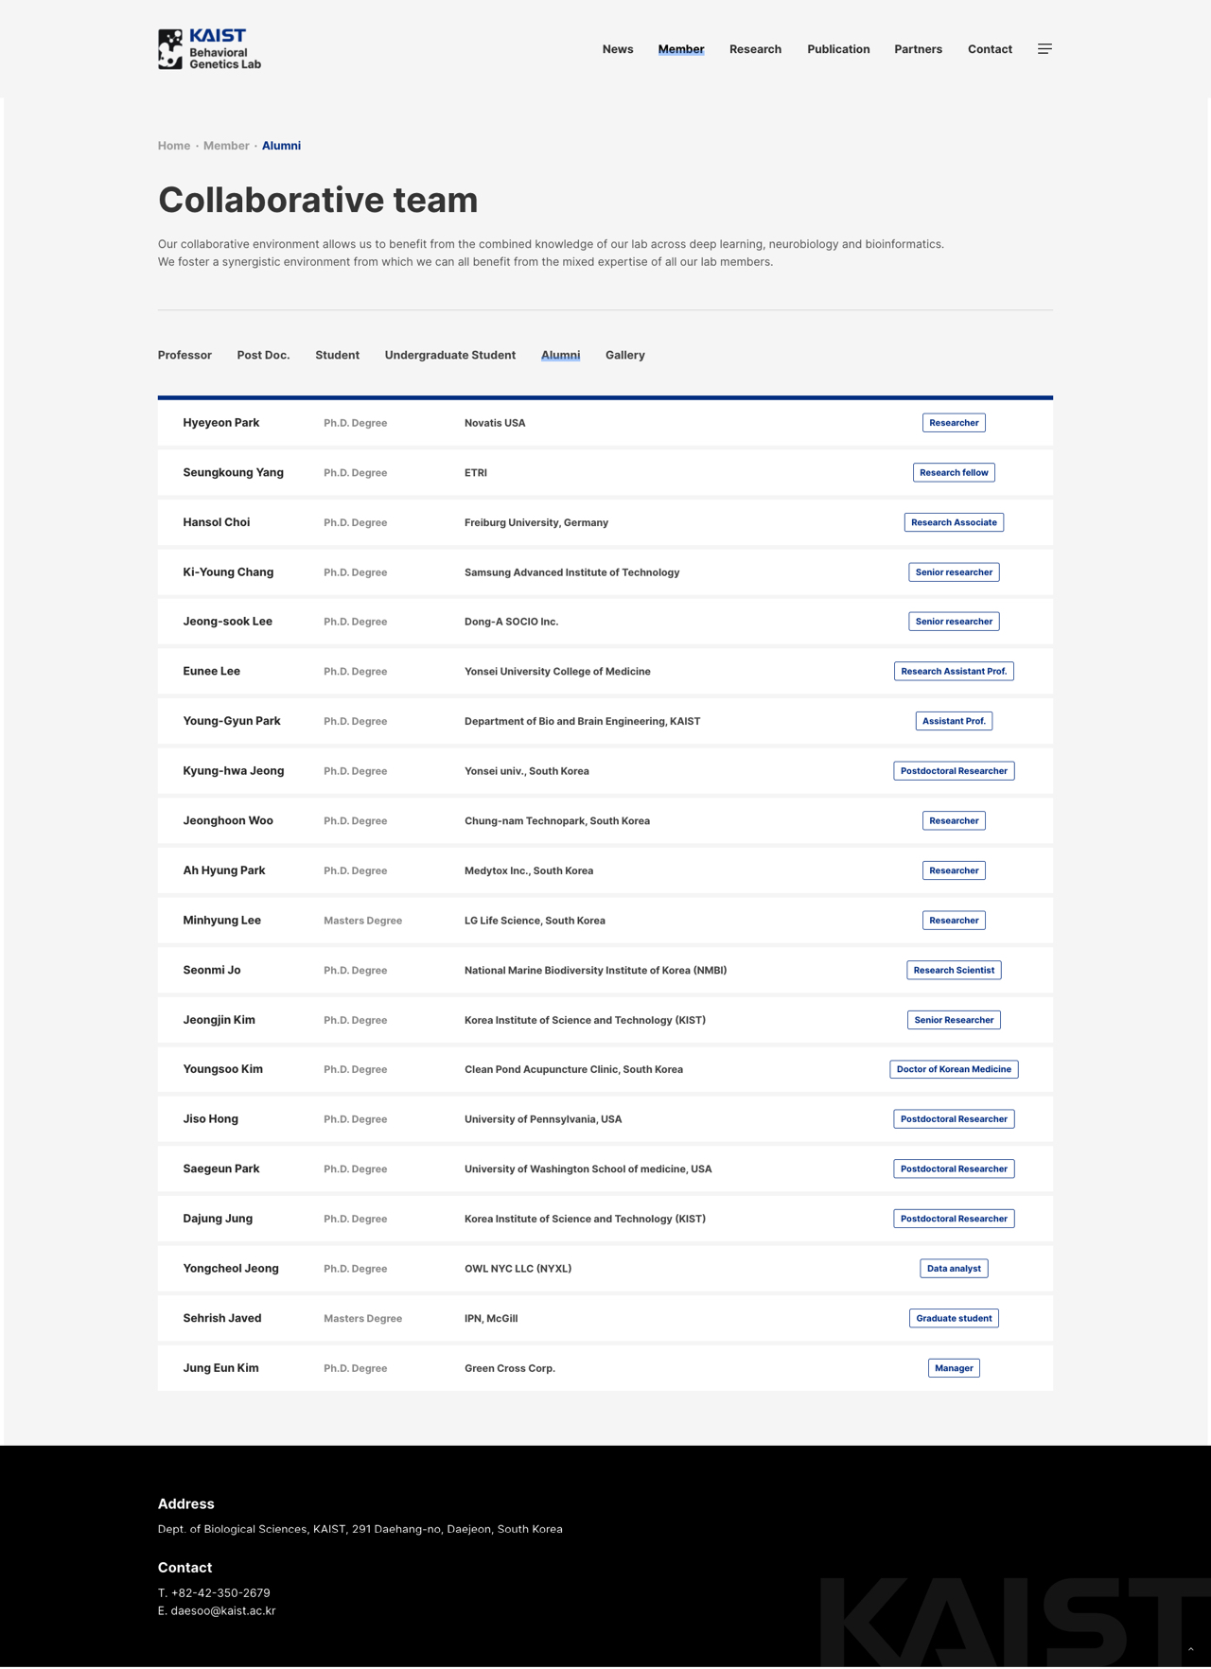
Task: Click OWL NYC LLC (NYXL) text
Action: point(518,1269)
